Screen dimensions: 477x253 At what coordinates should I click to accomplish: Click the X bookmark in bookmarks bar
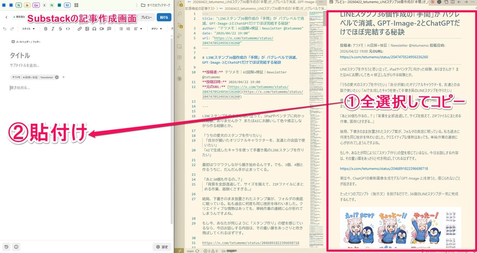44,5
